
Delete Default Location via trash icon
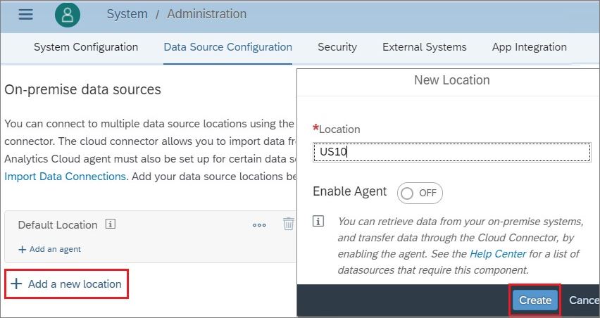click(x=288, y=224)
